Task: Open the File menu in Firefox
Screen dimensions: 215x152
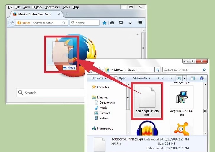Action: tap(10, 7)
